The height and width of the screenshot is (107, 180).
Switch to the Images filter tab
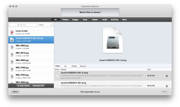[75, 20]
